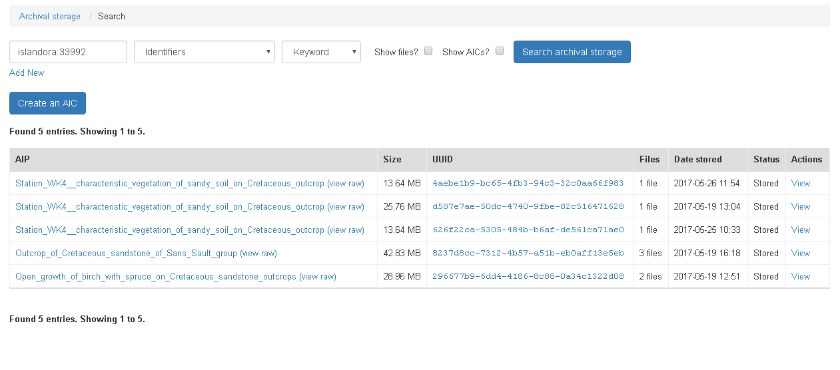The width and height of the screenshot is (840, 370).
Task: Open the Archival storage breadcrumb link
Action: [50, 16]
